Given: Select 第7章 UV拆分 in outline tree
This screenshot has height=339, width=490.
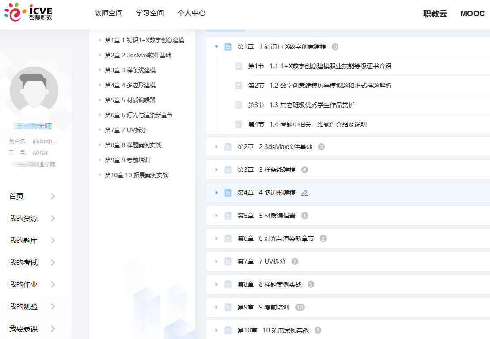Looking at the screenshot, I should click(x=125, y=130).
